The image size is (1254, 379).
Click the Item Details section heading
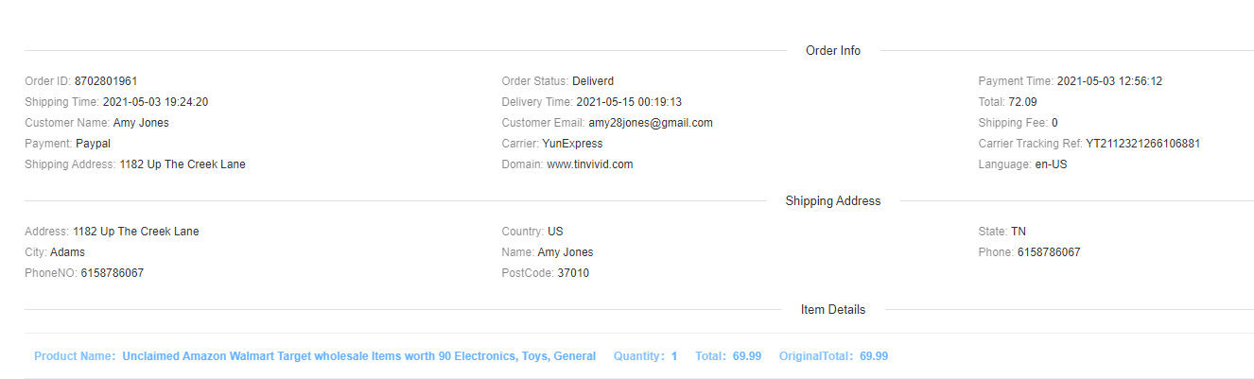pos(832,309)
